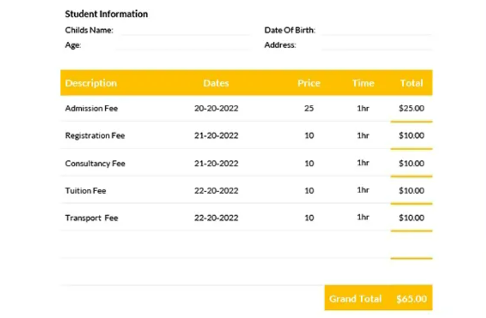Click the Grand Total label
Image resolution: width=486 pixels, height=318 pixels.
coord(356,299)
